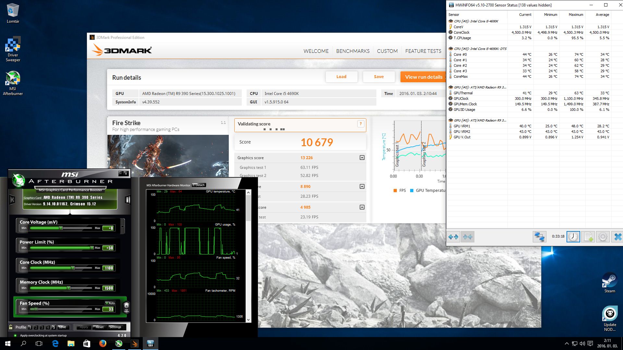Viewport: 623px width, 350px height.
Task: Click Core Voltage slider handle
Action: tap(61, 228)
